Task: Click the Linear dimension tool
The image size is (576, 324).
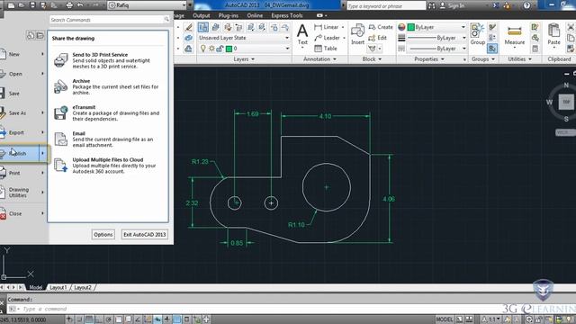Action: click(x=327, y=27)
